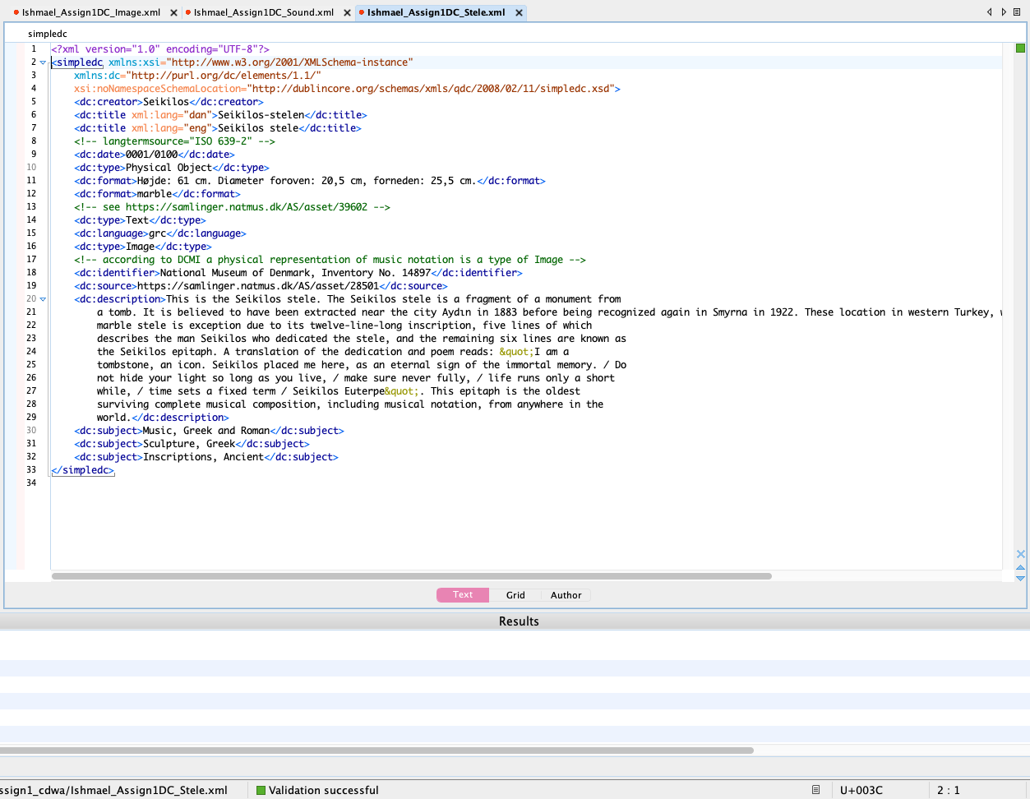
Task: Switch to Author editing mode
Action: (x=566, y=595)
